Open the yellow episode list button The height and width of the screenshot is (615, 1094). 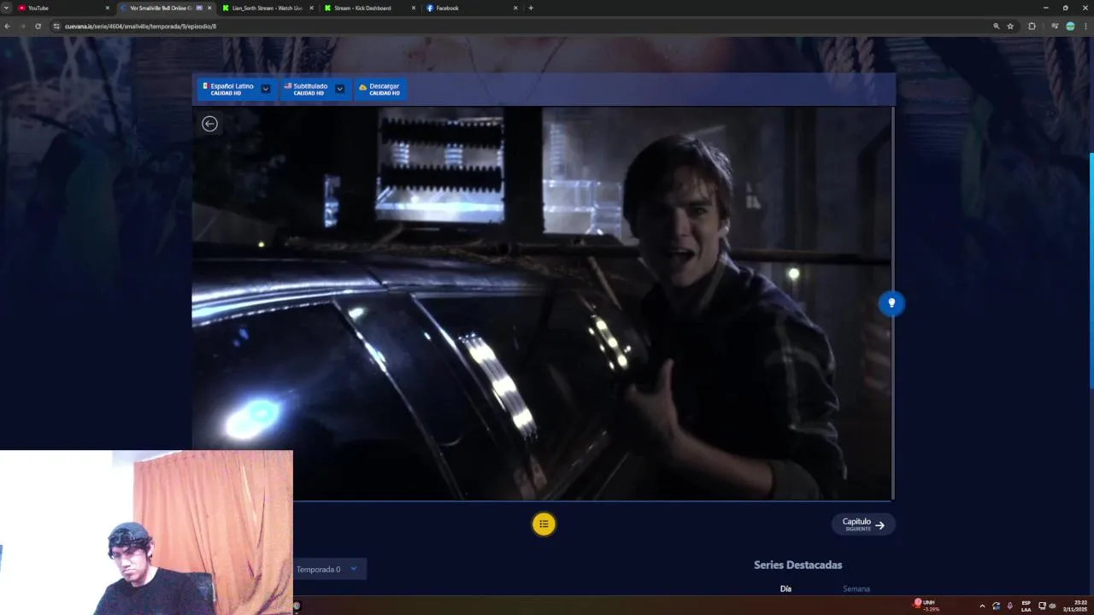click(544, 524)
